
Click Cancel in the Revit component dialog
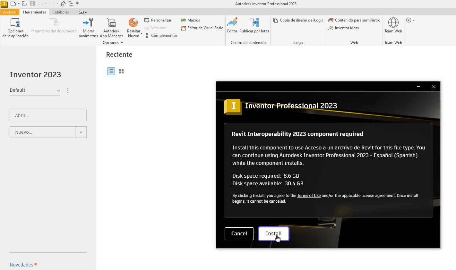click(239, 234)
